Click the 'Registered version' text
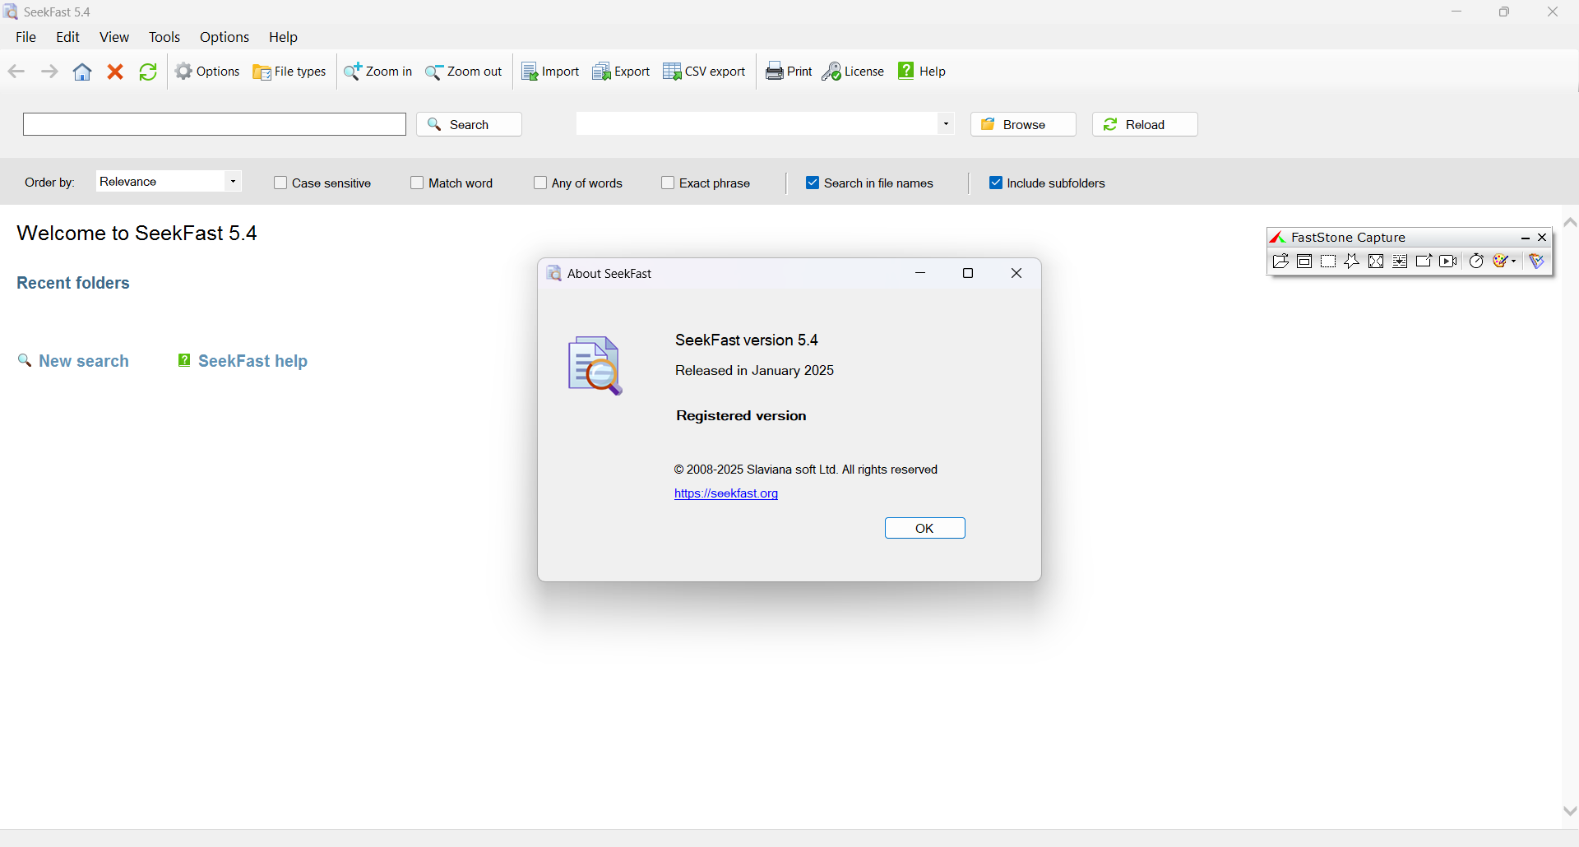This screenshot has width=1579, height=847. click(x=741, y=415)
